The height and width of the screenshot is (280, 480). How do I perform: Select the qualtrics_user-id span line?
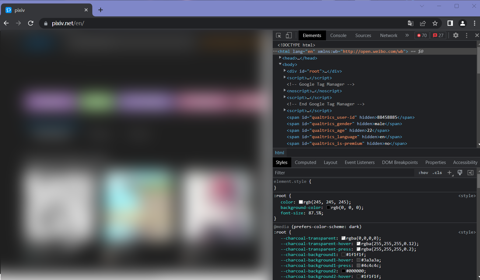tap(350, 117)
